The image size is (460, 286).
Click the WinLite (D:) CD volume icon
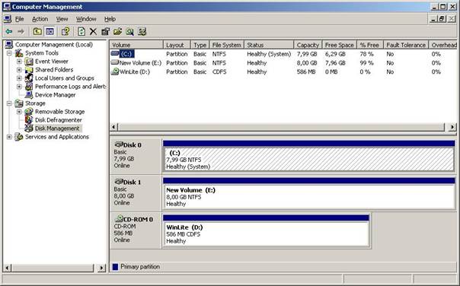(115, 71)
